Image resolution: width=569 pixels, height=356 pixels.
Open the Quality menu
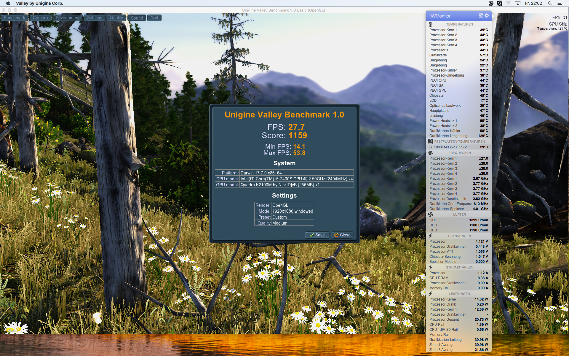pos(116,18)
